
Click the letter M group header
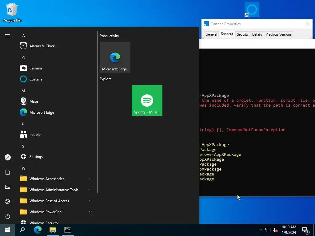click(23, 91)
